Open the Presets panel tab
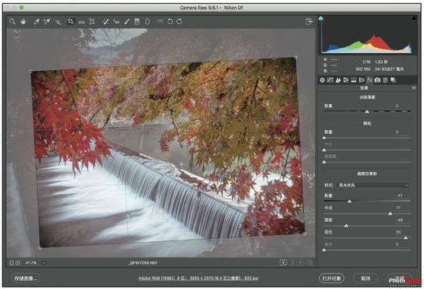 [x=385, y=80]
